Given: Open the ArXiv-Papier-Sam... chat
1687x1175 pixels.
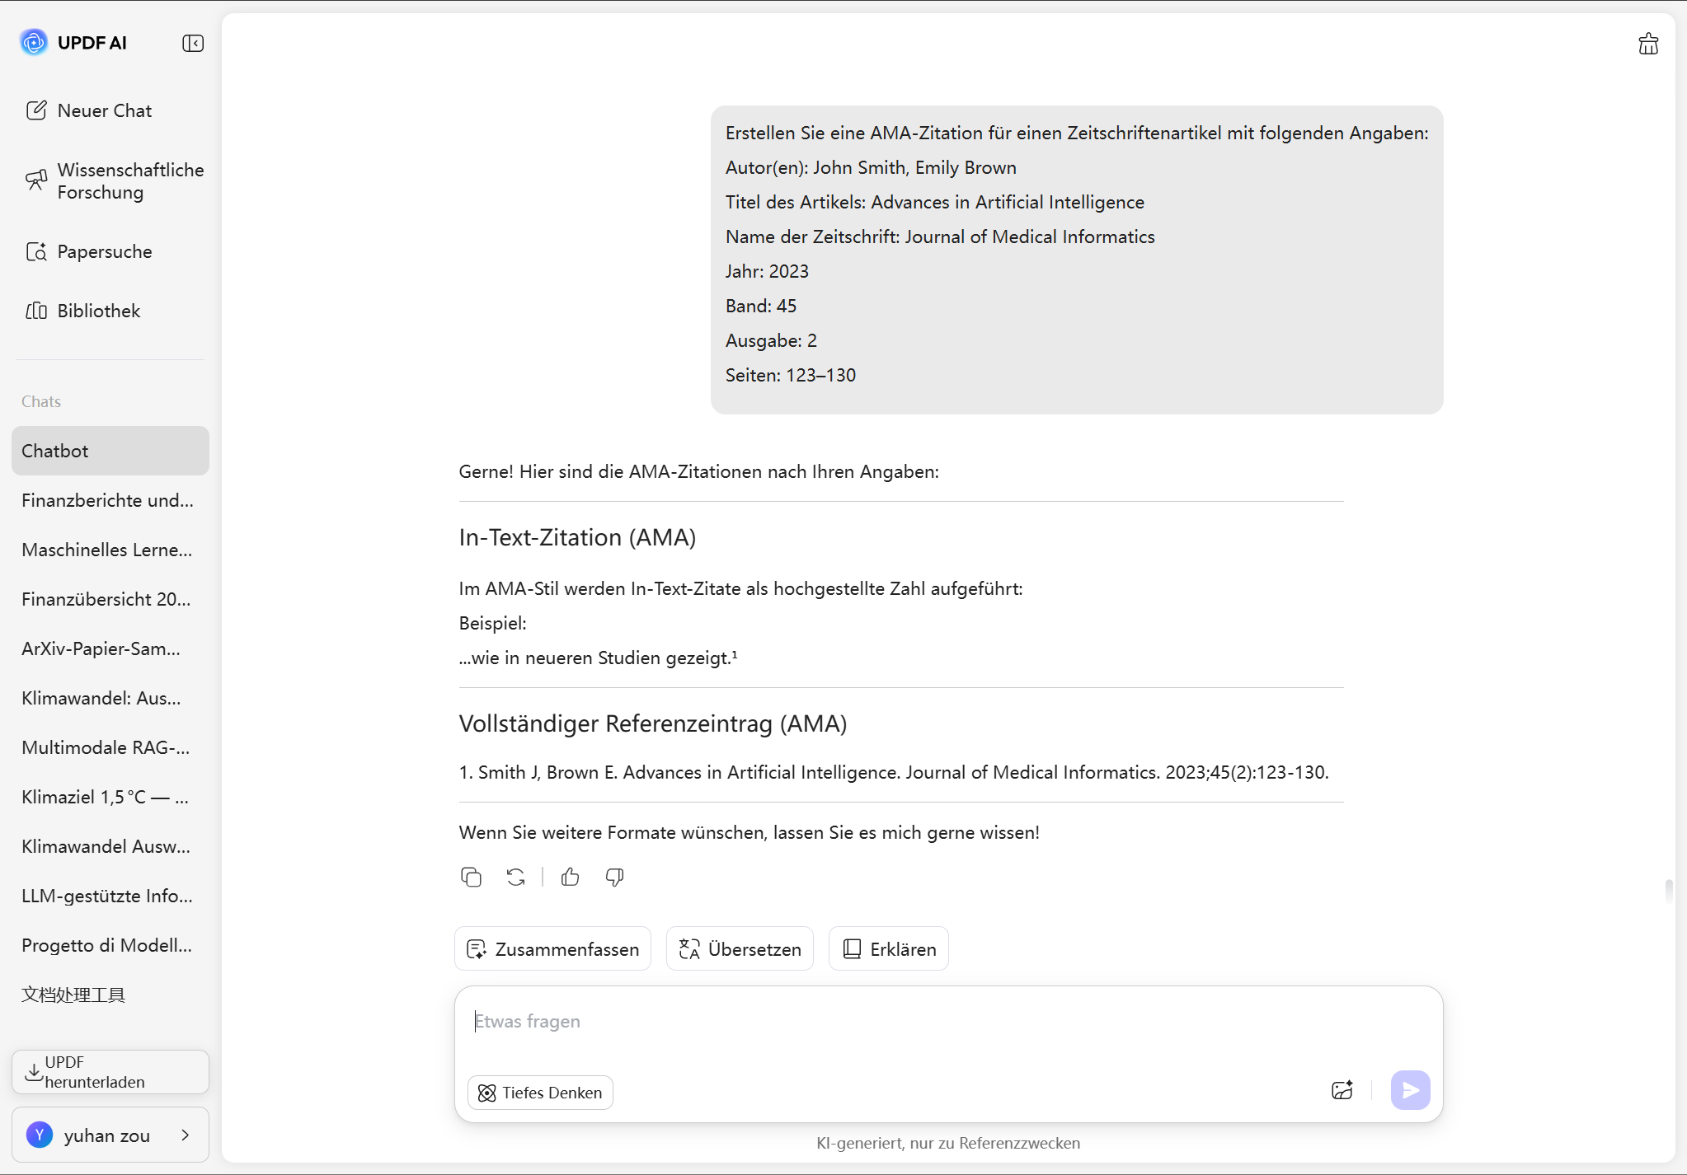Looking at the screenshot, I should point(101,648).
